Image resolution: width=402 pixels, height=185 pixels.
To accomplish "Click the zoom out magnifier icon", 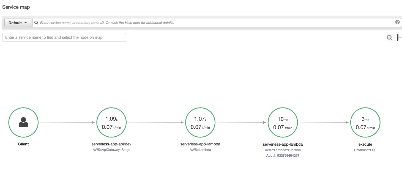I will [389, 38].
